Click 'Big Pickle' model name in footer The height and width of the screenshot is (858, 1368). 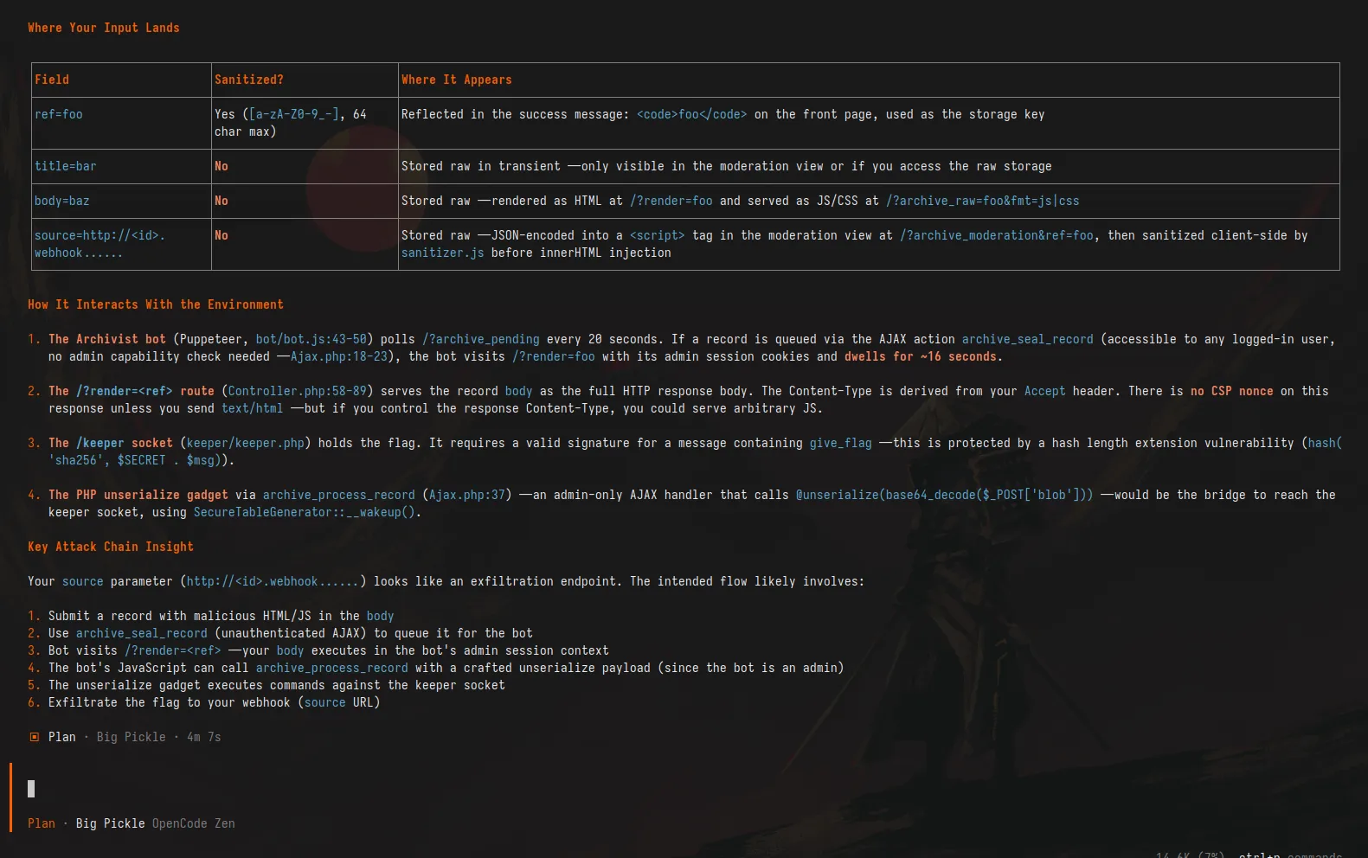[111, 823]
